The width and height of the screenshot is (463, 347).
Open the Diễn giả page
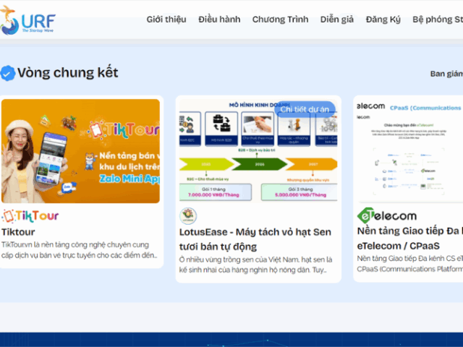pyautogui.click(x=336, y=20)
